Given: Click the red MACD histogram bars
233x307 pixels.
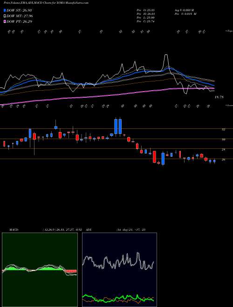Looking at the screenshot, I should (x=71, y=271).
